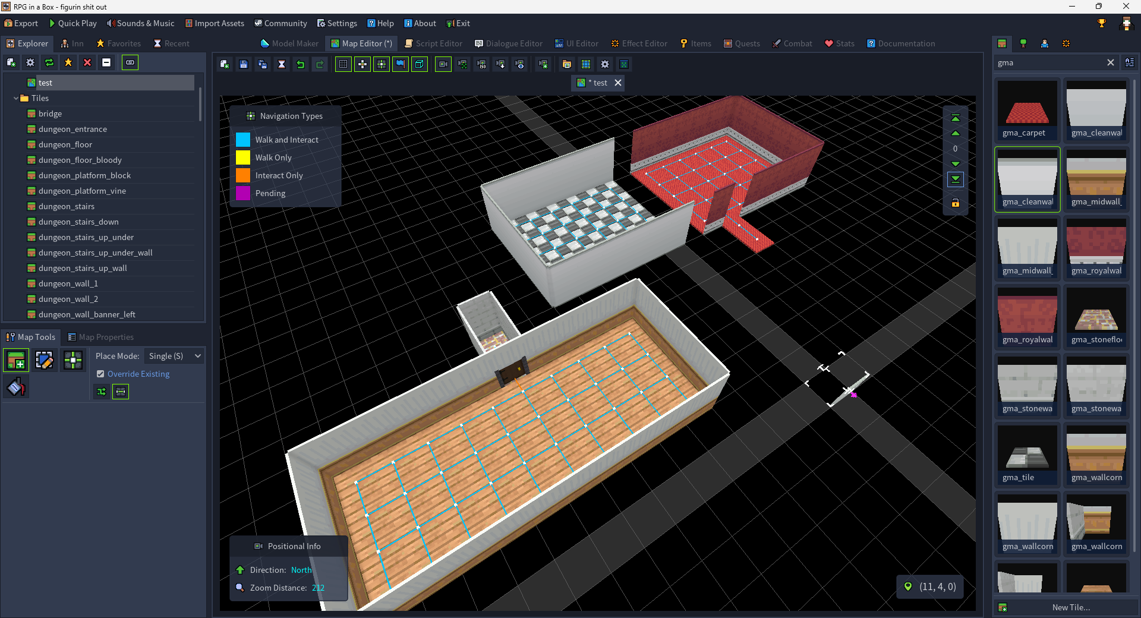Close the test map tab
The height and width of the screenshot is (618, 1141).
(x=618, y=83)
